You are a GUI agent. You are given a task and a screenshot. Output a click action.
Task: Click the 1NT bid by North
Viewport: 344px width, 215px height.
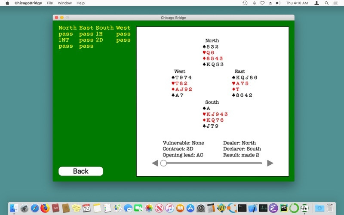tap(64, 40)
